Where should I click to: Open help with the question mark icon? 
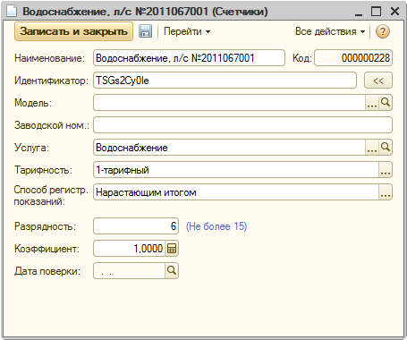tap(383, 31)
